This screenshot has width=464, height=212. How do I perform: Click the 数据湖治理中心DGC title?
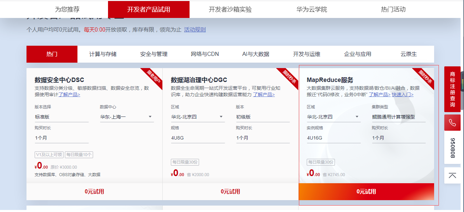pos(199,80)
